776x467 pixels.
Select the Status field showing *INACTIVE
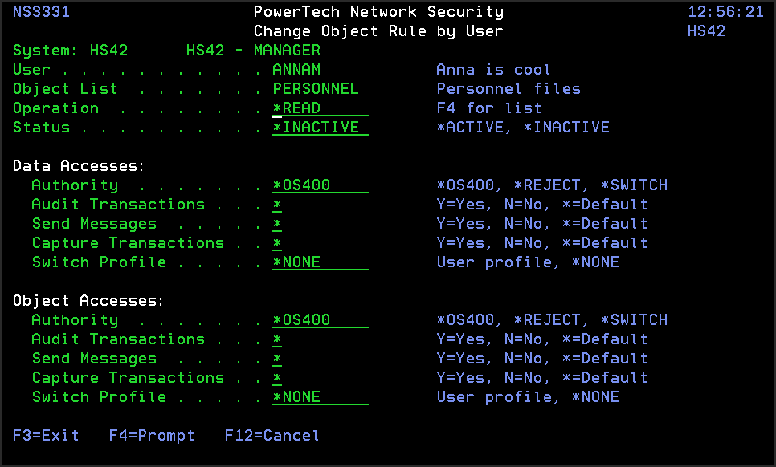(320, 128)
